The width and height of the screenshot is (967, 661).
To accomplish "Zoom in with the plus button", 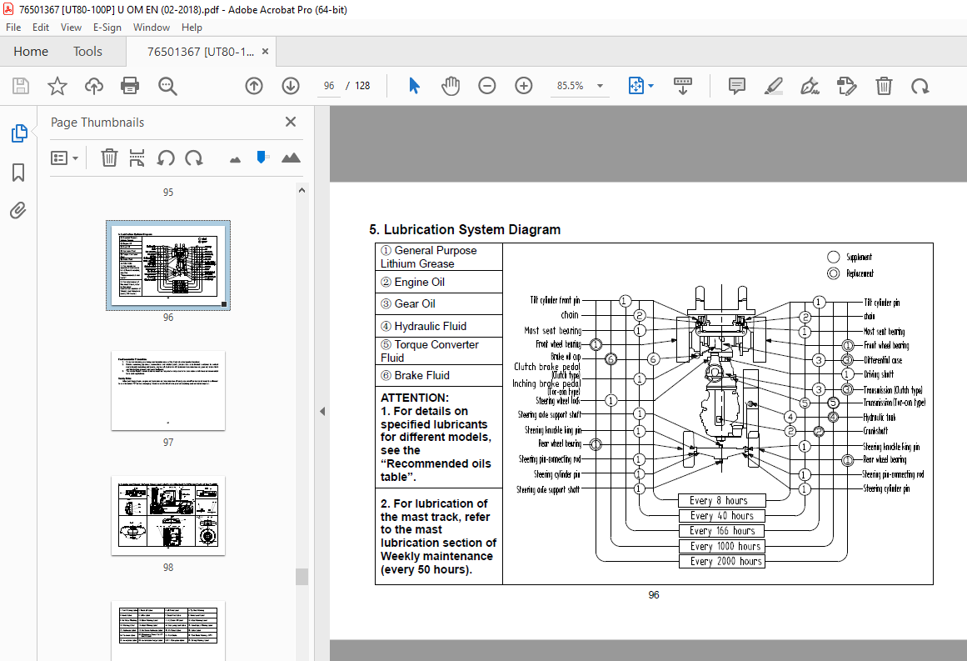I will tap(524, 86).
